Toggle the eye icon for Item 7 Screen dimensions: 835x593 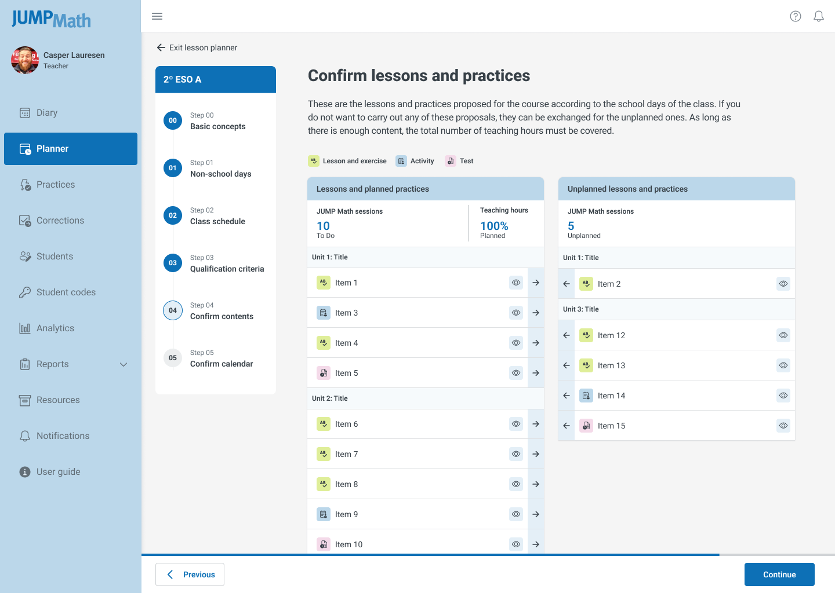click(516, 454)
